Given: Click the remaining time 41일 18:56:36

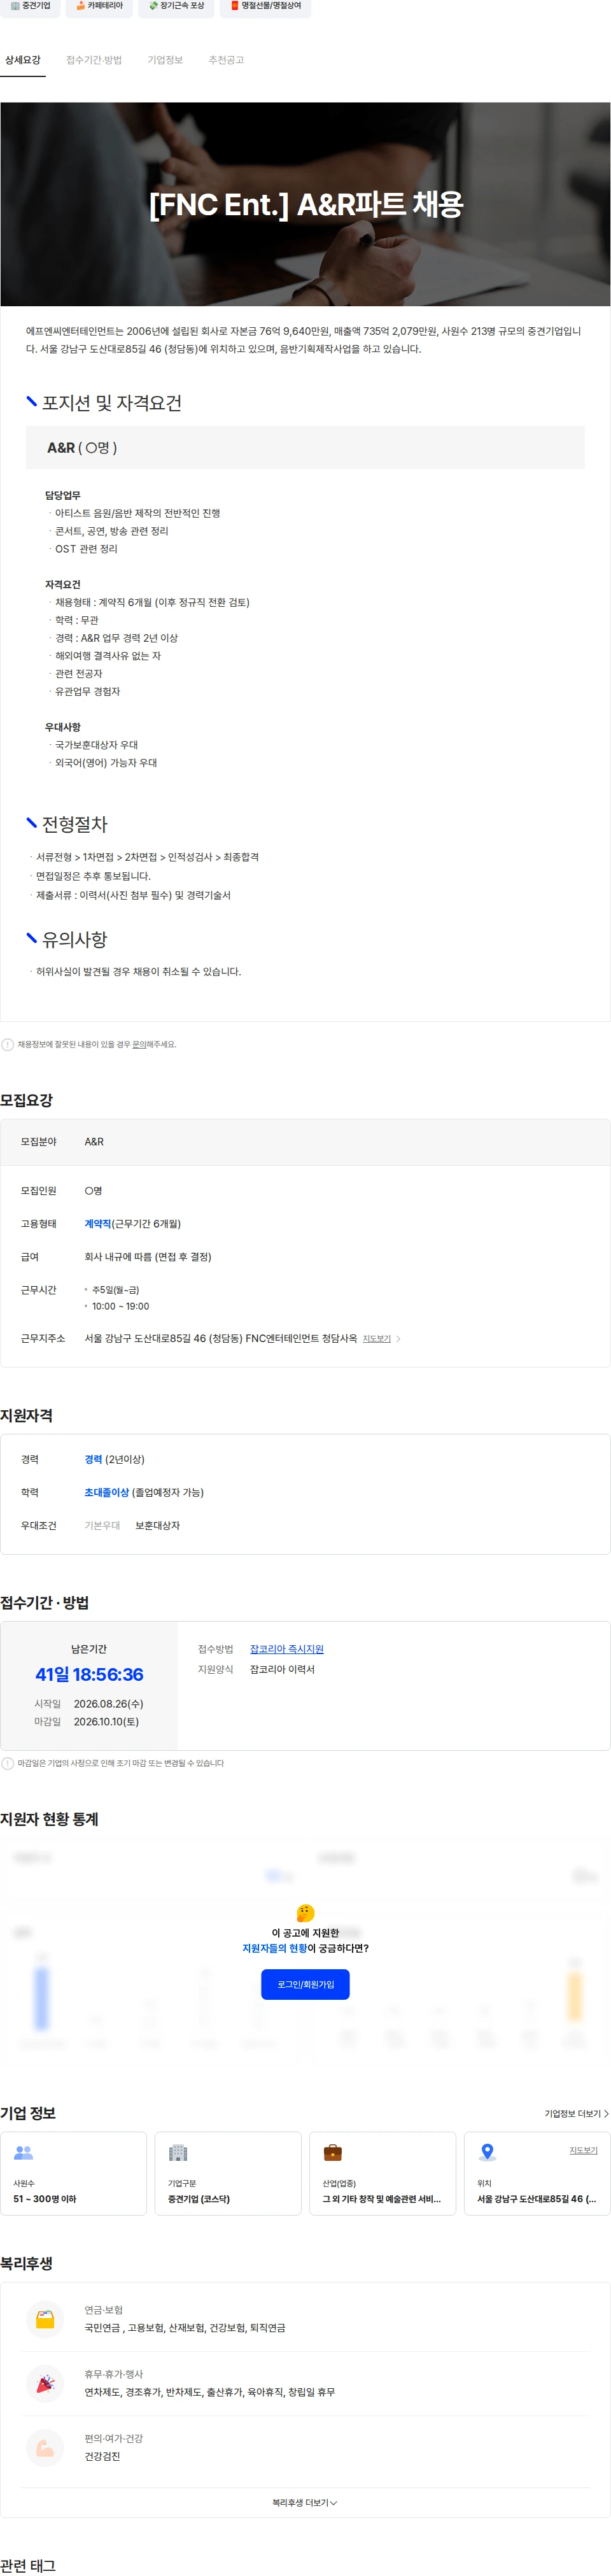Looking at the screenshot, I should (89, 1675).
